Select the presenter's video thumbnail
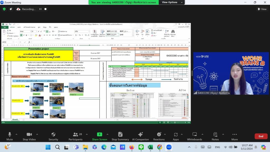This screenshot has width=270, height=152. [231, 73]
